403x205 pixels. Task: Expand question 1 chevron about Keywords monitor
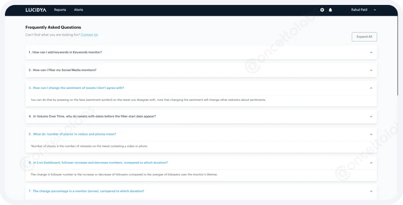point(371,52)
